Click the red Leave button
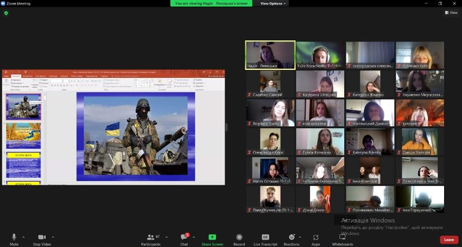This screenshot has width=462, height=247. pos(449,239)
